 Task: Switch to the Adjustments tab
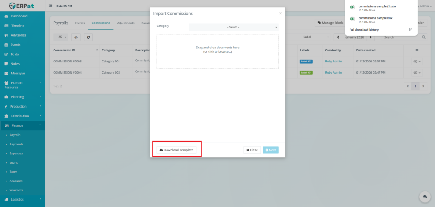click(x=126, y=23)
